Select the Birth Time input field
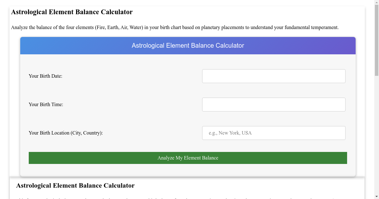The image size is (379, 199). coord(274,104)
